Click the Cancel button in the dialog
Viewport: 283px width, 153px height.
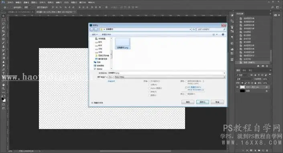click(x=217, y=102)
